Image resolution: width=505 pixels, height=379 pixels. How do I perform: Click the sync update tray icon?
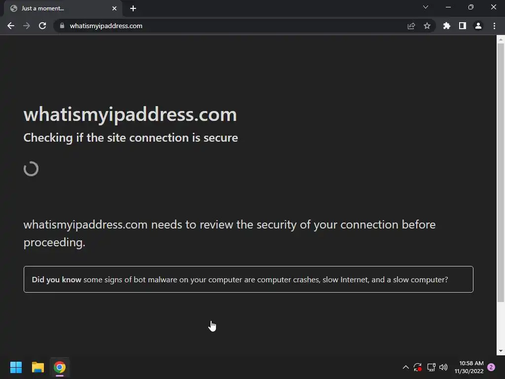(x=418, y=367)
